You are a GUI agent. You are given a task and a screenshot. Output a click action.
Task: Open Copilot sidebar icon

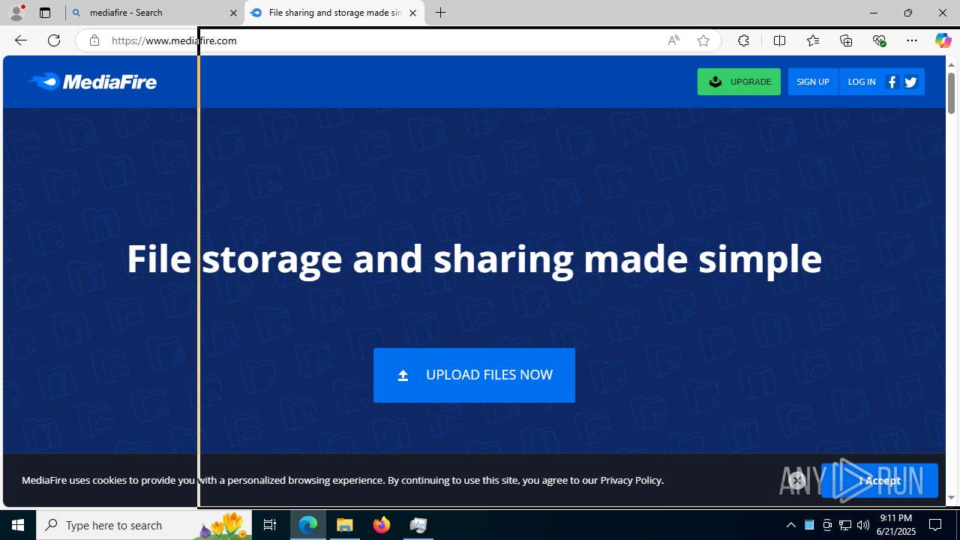943,40
